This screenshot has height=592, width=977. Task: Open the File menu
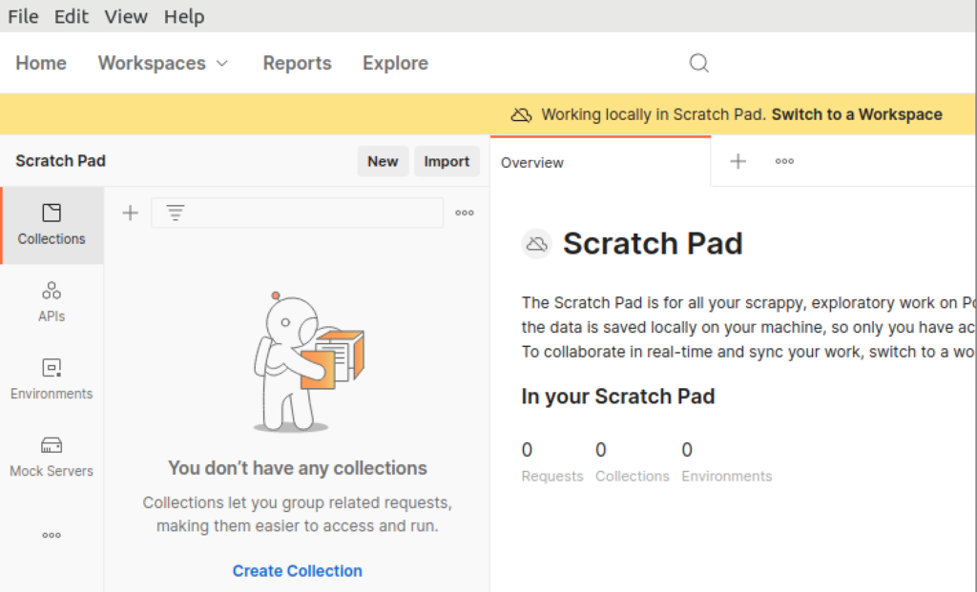(x=23, y=16)
